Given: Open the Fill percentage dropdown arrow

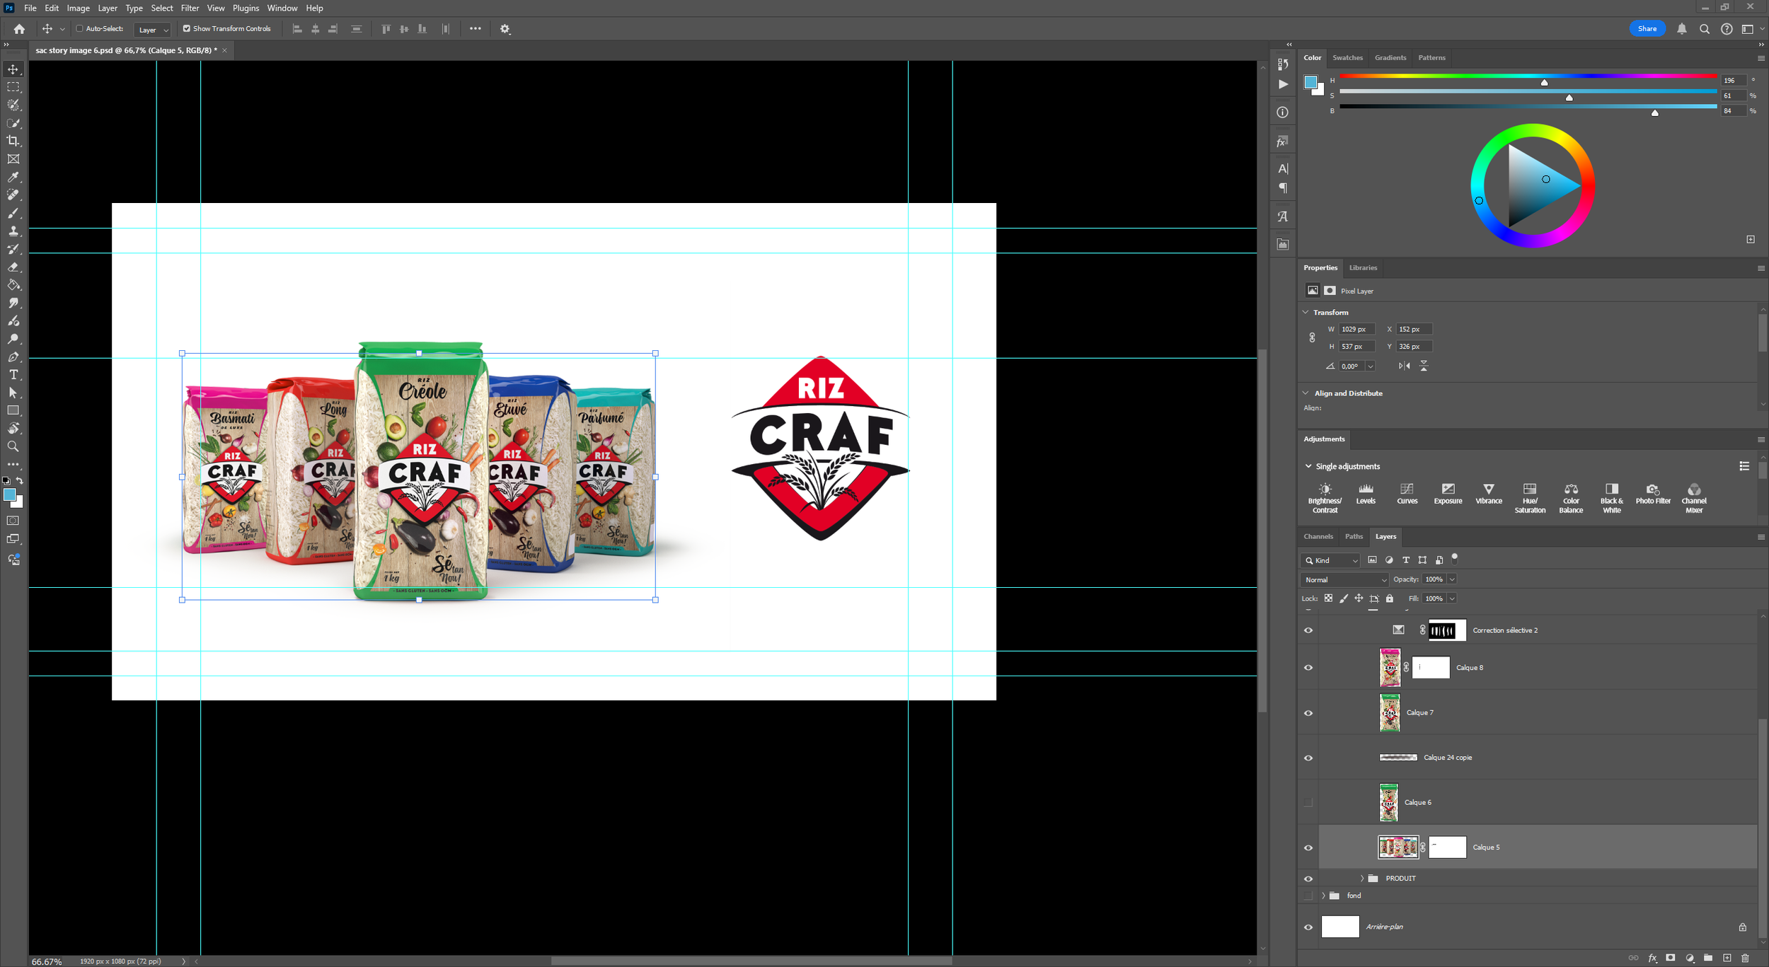Looking at the screenshot, I should (x=1452, y=598).
